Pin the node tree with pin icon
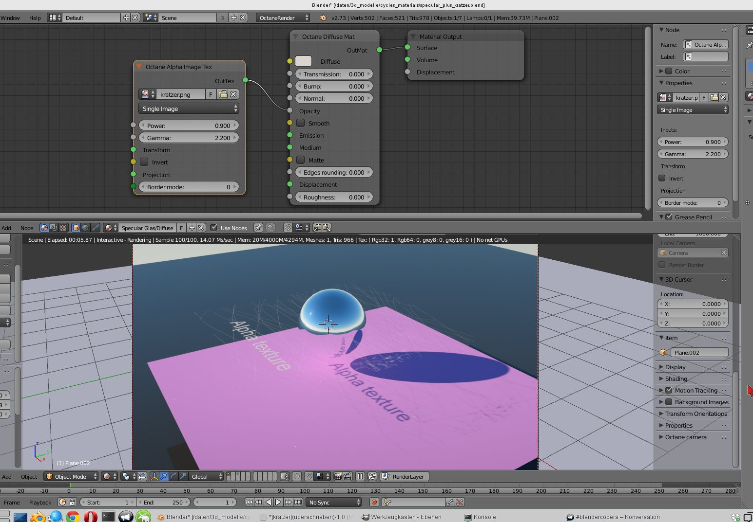This screenshot has height=522, width=753. tap(258, 228)
